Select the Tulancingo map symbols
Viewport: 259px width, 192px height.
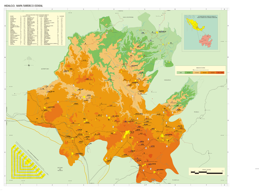[169, 134]
